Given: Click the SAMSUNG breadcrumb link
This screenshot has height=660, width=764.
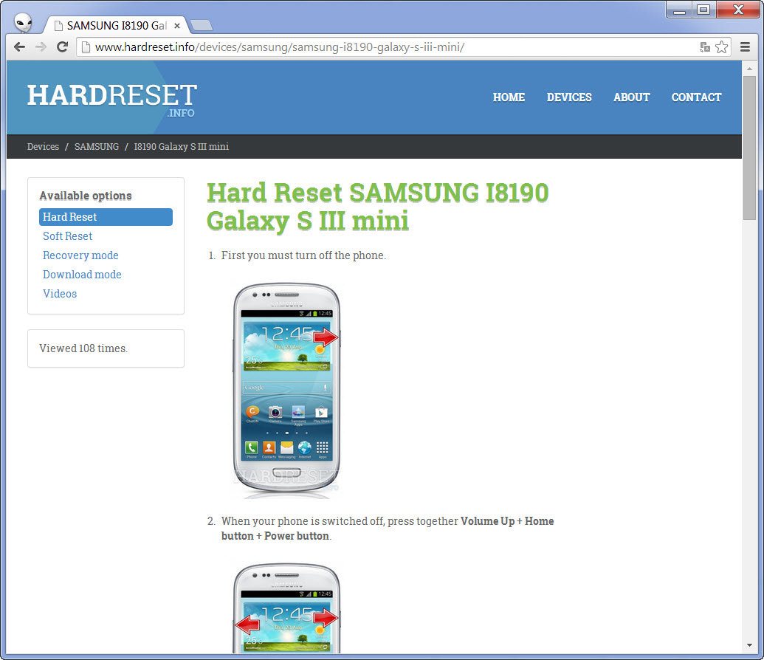Looking at the screenshot, I should 97,147.
